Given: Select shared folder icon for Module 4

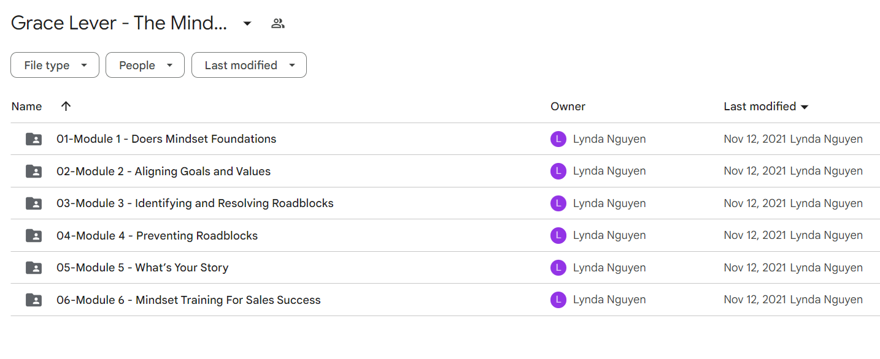Looking at the screenshot, I should [x=34, y=235].
